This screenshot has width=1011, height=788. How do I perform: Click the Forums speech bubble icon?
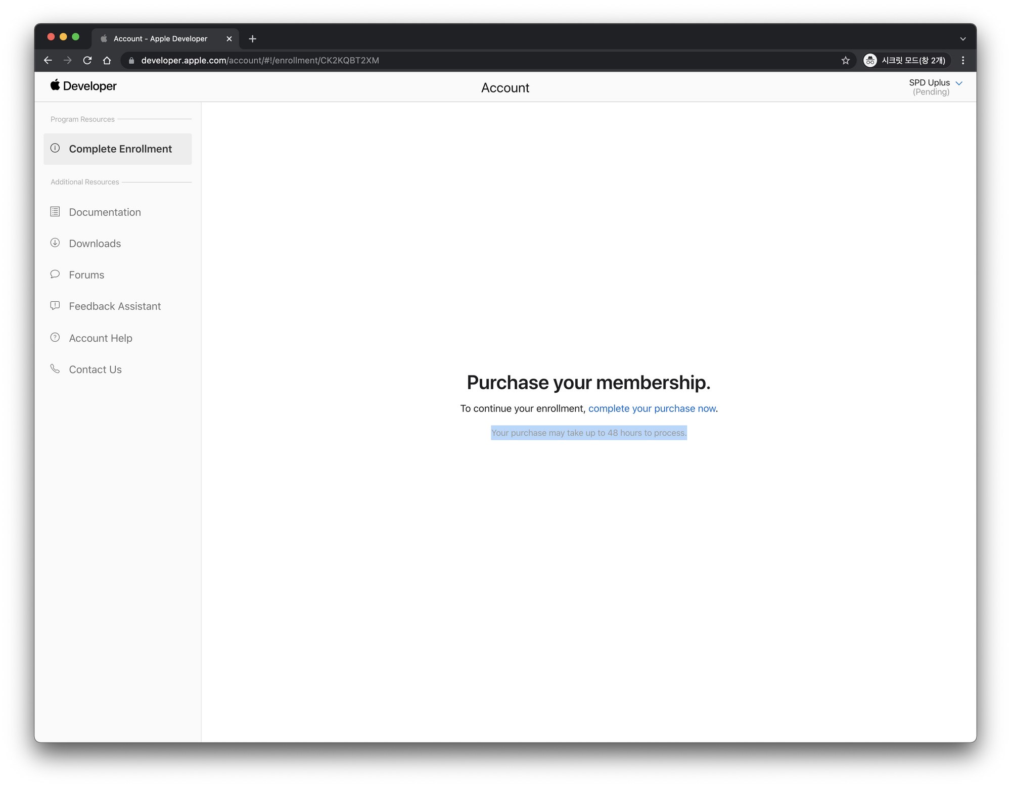(x=55, y=274)
